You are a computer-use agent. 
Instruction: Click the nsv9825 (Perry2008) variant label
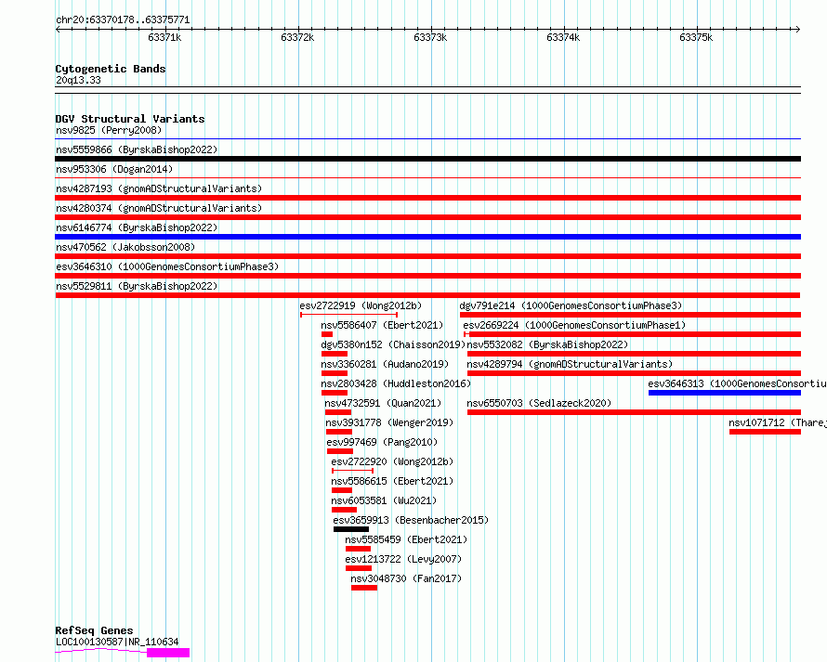click(x=109, y=130)
